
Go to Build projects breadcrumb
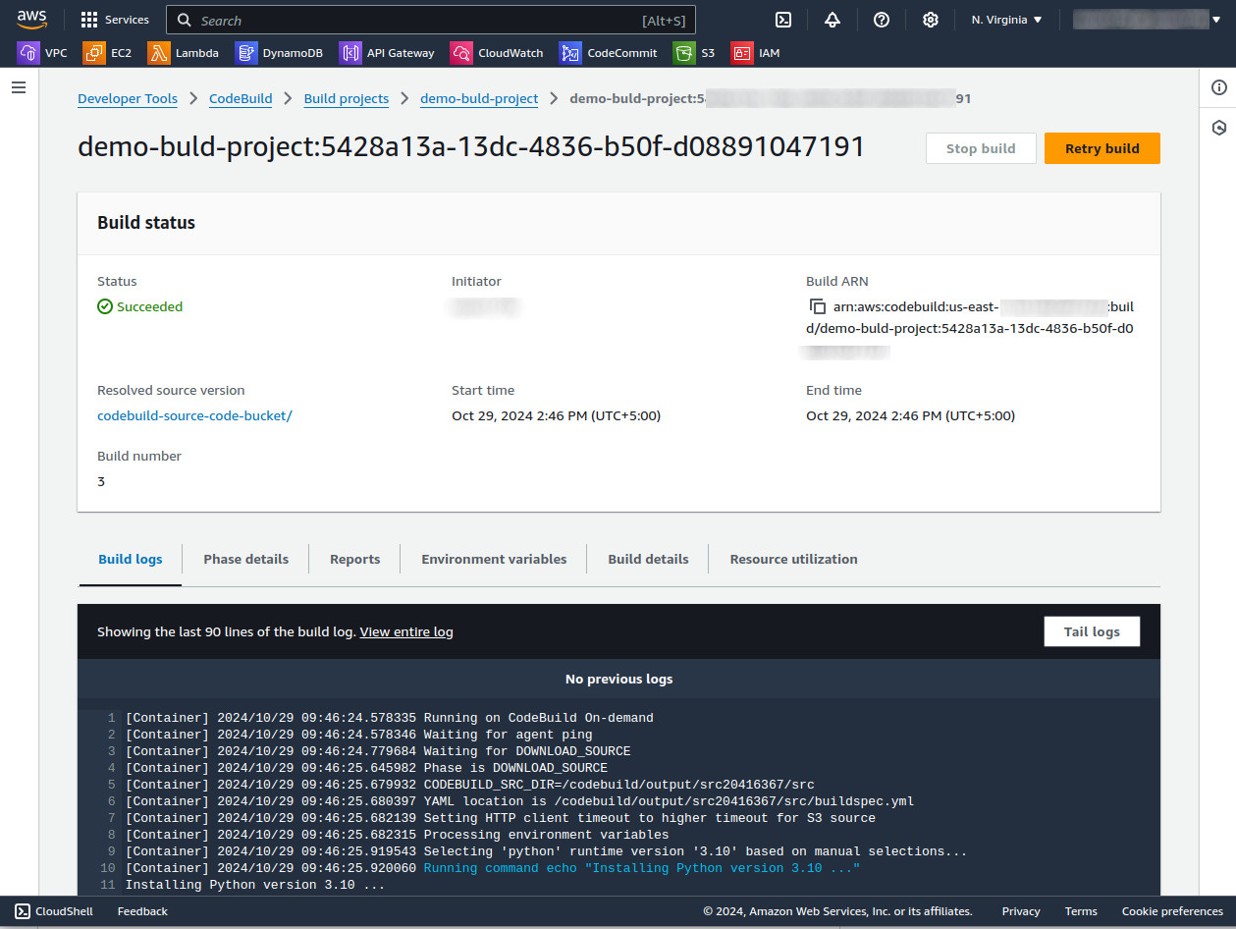coord(347,99)
